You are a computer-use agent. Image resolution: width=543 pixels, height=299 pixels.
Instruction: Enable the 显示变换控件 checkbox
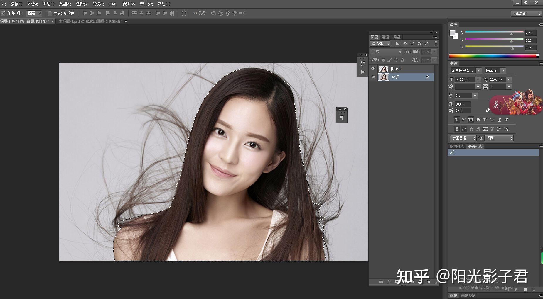tap(50, 13)
